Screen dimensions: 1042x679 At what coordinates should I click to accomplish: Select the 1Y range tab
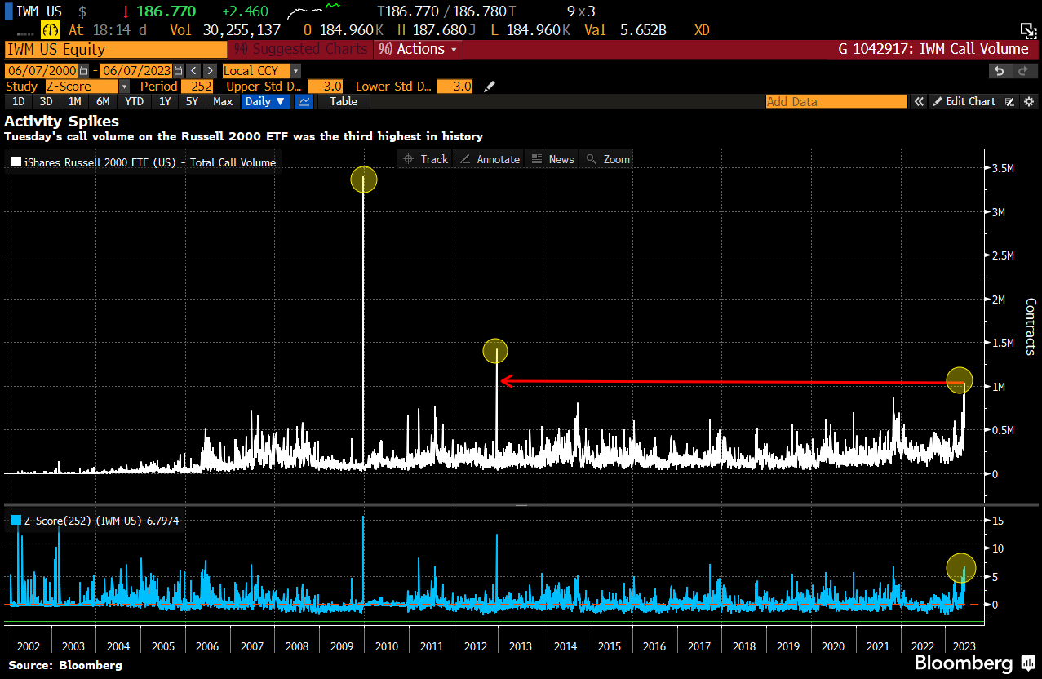(165, 102)
